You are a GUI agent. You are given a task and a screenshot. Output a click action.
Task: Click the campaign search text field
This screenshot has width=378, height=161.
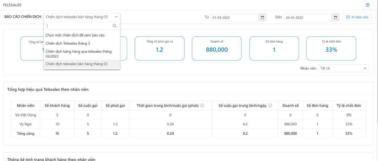[79, 26]
